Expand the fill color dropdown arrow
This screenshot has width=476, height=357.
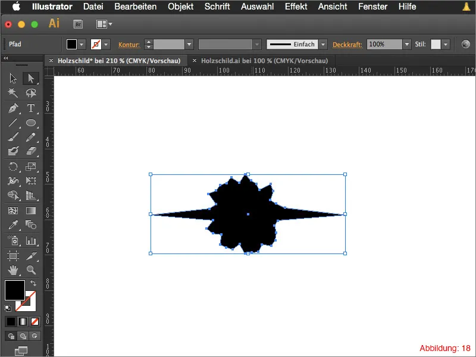point(82,44)
